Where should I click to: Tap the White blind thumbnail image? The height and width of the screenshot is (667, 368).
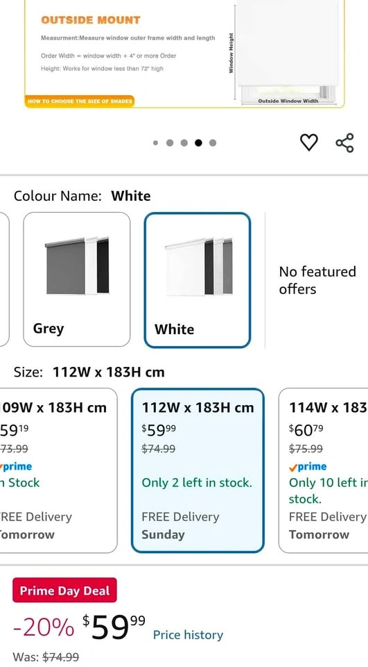(x=199, y=266)
